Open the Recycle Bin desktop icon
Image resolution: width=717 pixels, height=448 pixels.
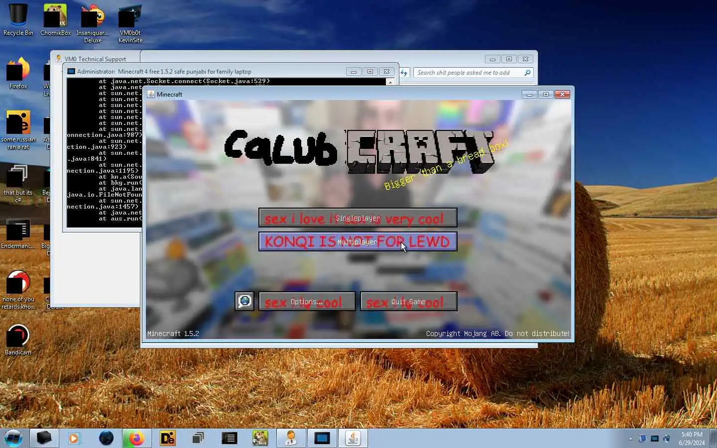click(18, 20)
